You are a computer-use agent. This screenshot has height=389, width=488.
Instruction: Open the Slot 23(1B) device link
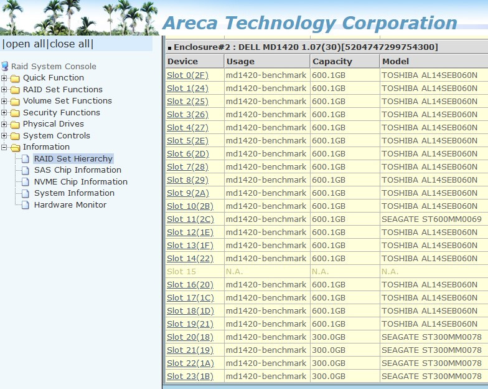(190, 377)
